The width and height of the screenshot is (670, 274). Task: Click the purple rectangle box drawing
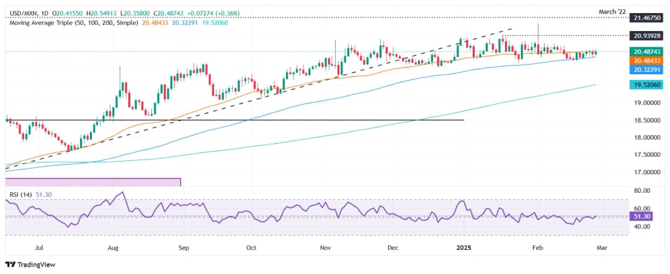(93, 182)
